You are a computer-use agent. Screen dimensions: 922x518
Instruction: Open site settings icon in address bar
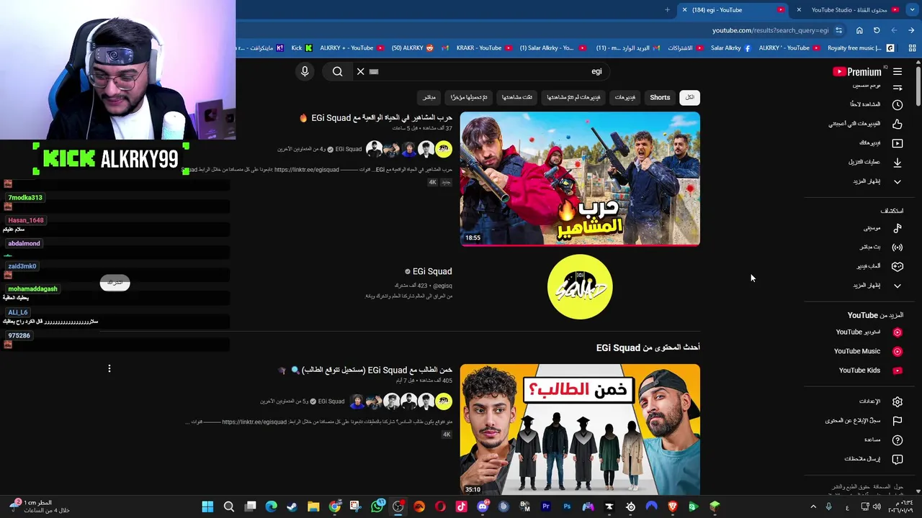pyautogui.click(x=838, y=30)
